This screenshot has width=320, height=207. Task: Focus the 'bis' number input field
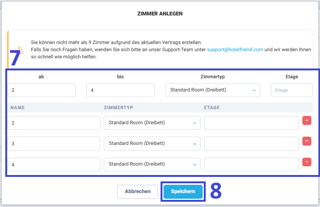click(x=120, y=90)
